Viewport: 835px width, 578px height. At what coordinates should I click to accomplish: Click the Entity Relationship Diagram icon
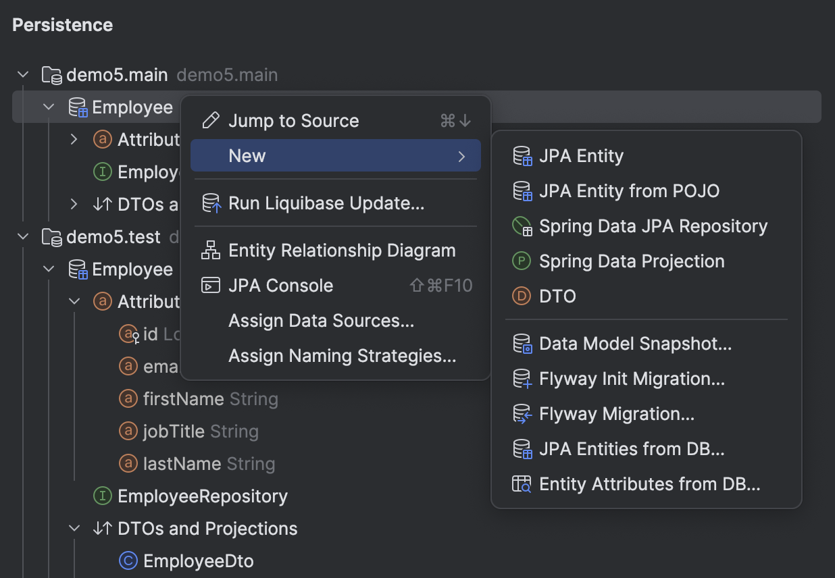tap(210, 250)
